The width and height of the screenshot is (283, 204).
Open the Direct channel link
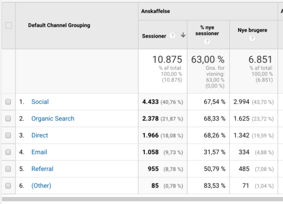(39, 135)
